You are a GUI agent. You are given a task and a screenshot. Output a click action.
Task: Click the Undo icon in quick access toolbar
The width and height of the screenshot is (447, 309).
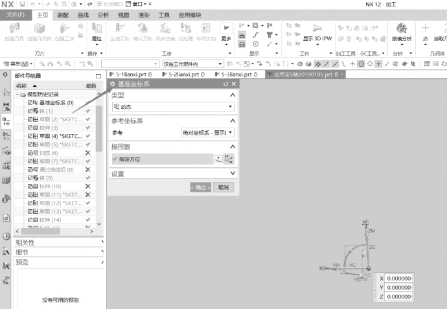pos(32,5)
